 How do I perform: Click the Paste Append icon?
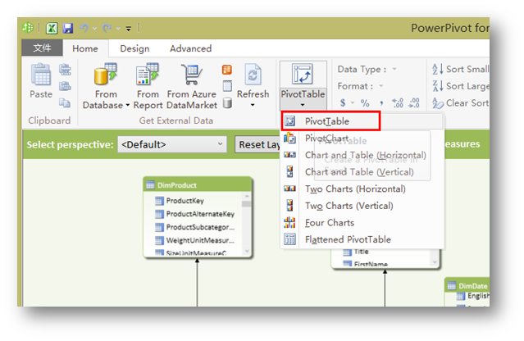(x=65, y=70)
